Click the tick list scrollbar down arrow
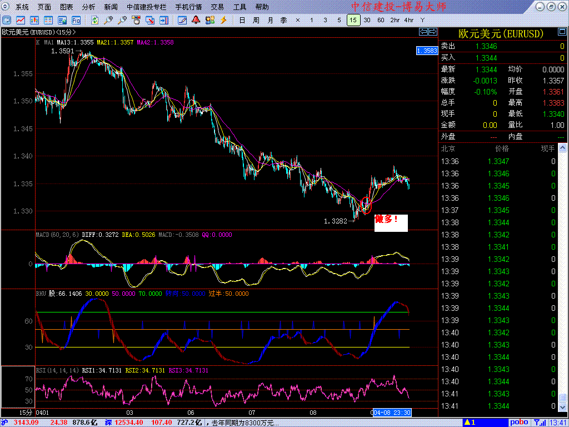 pos(563,409)
